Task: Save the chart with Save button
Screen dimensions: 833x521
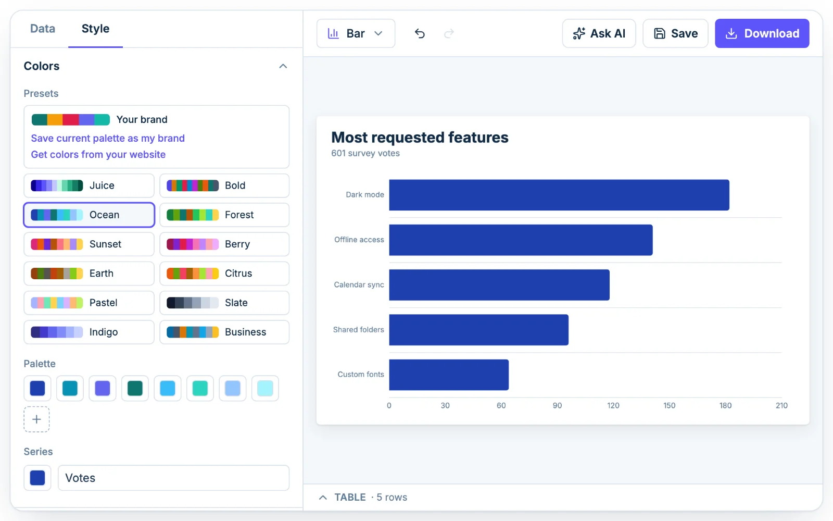Action: (675, 33)
